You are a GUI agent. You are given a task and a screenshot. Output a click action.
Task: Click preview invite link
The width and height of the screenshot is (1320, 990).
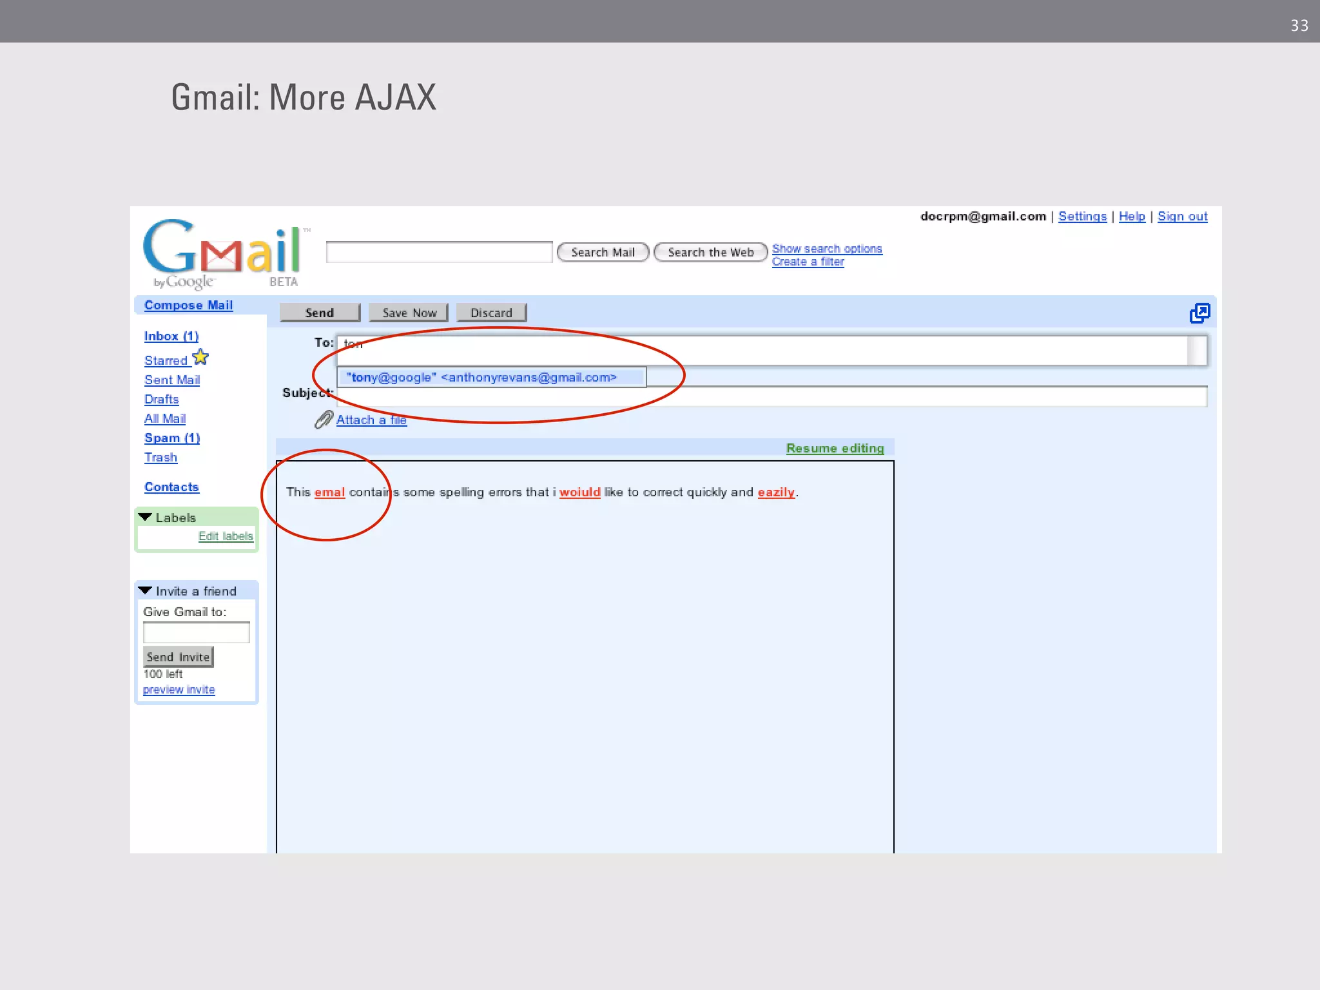tap(179, 690)
